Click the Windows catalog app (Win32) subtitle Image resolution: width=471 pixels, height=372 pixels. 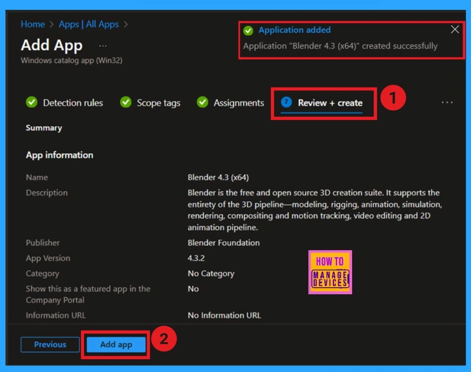coord(71,60)
